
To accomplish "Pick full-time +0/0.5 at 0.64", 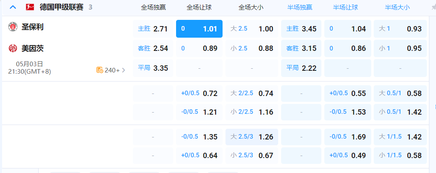I will 199,156.
